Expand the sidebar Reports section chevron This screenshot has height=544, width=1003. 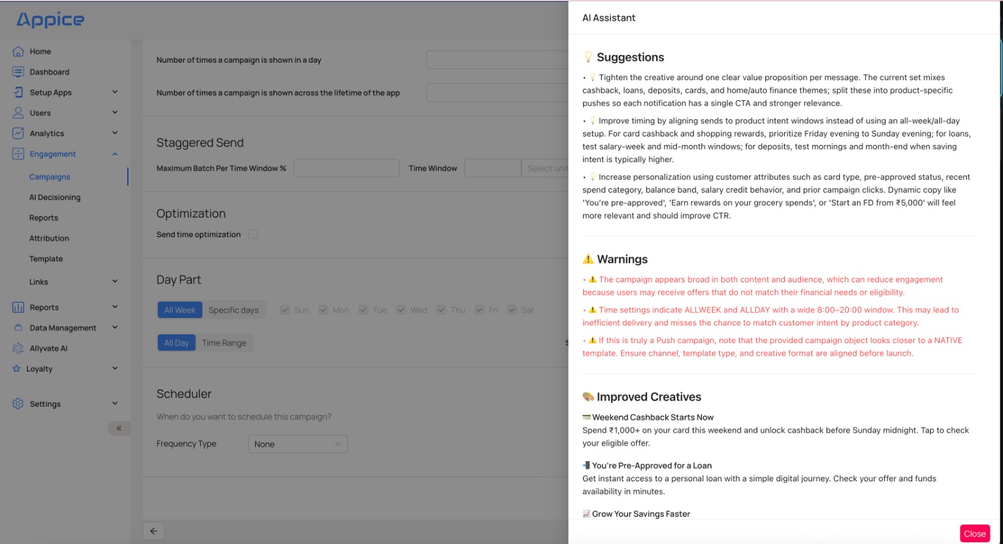click(x=115, y=307)
